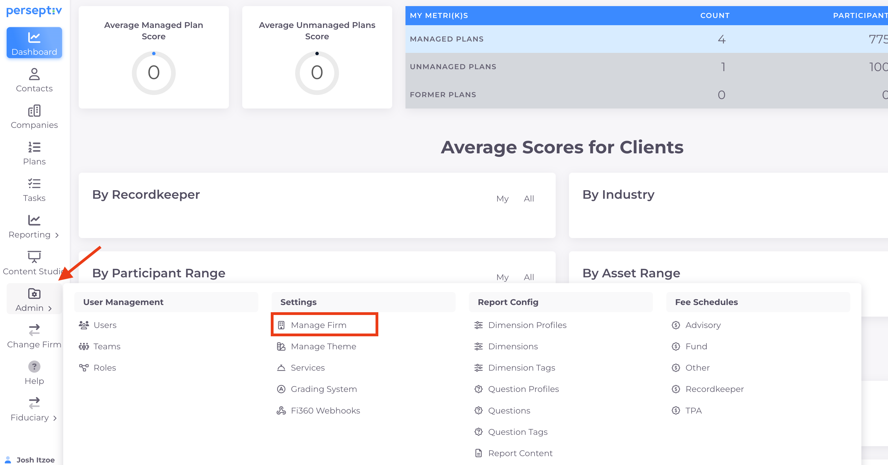Click the Change Firm arrows icon

point(34,330)
